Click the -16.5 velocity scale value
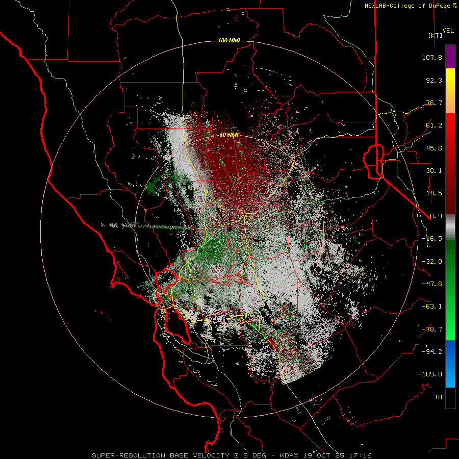The height and width of the screenshot is (459, 459). point(432,239)
